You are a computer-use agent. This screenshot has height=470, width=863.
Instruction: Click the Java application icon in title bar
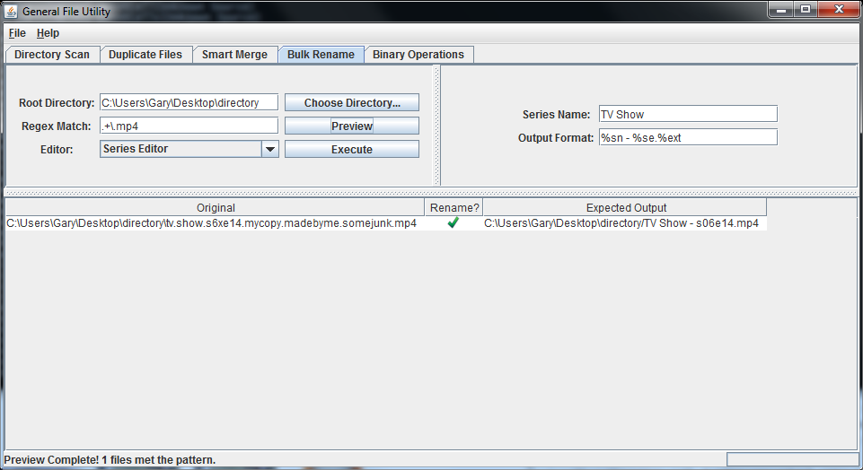coord(11,11)
